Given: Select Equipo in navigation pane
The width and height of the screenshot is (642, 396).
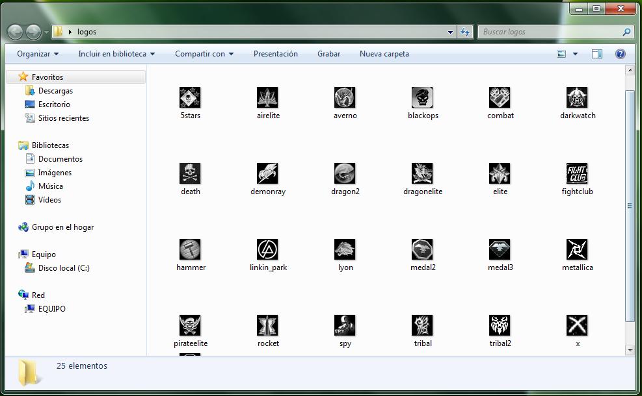Looking at the screenshot, I should click(x=44, y=254).
